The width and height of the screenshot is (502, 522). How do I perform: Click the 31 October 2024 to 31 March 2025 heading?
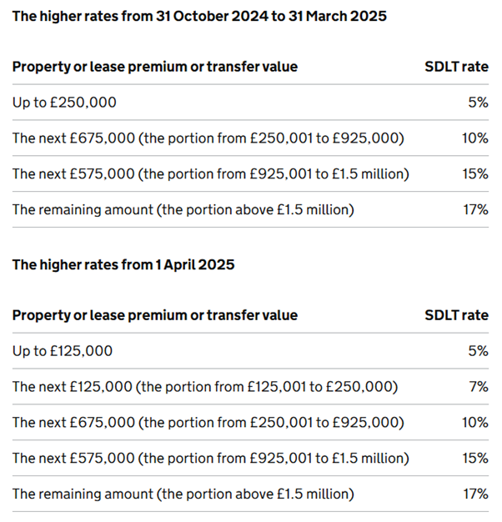coord(199,16)
